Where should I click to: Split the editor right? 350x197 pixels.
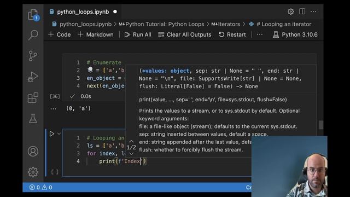(x=302, y=11)
